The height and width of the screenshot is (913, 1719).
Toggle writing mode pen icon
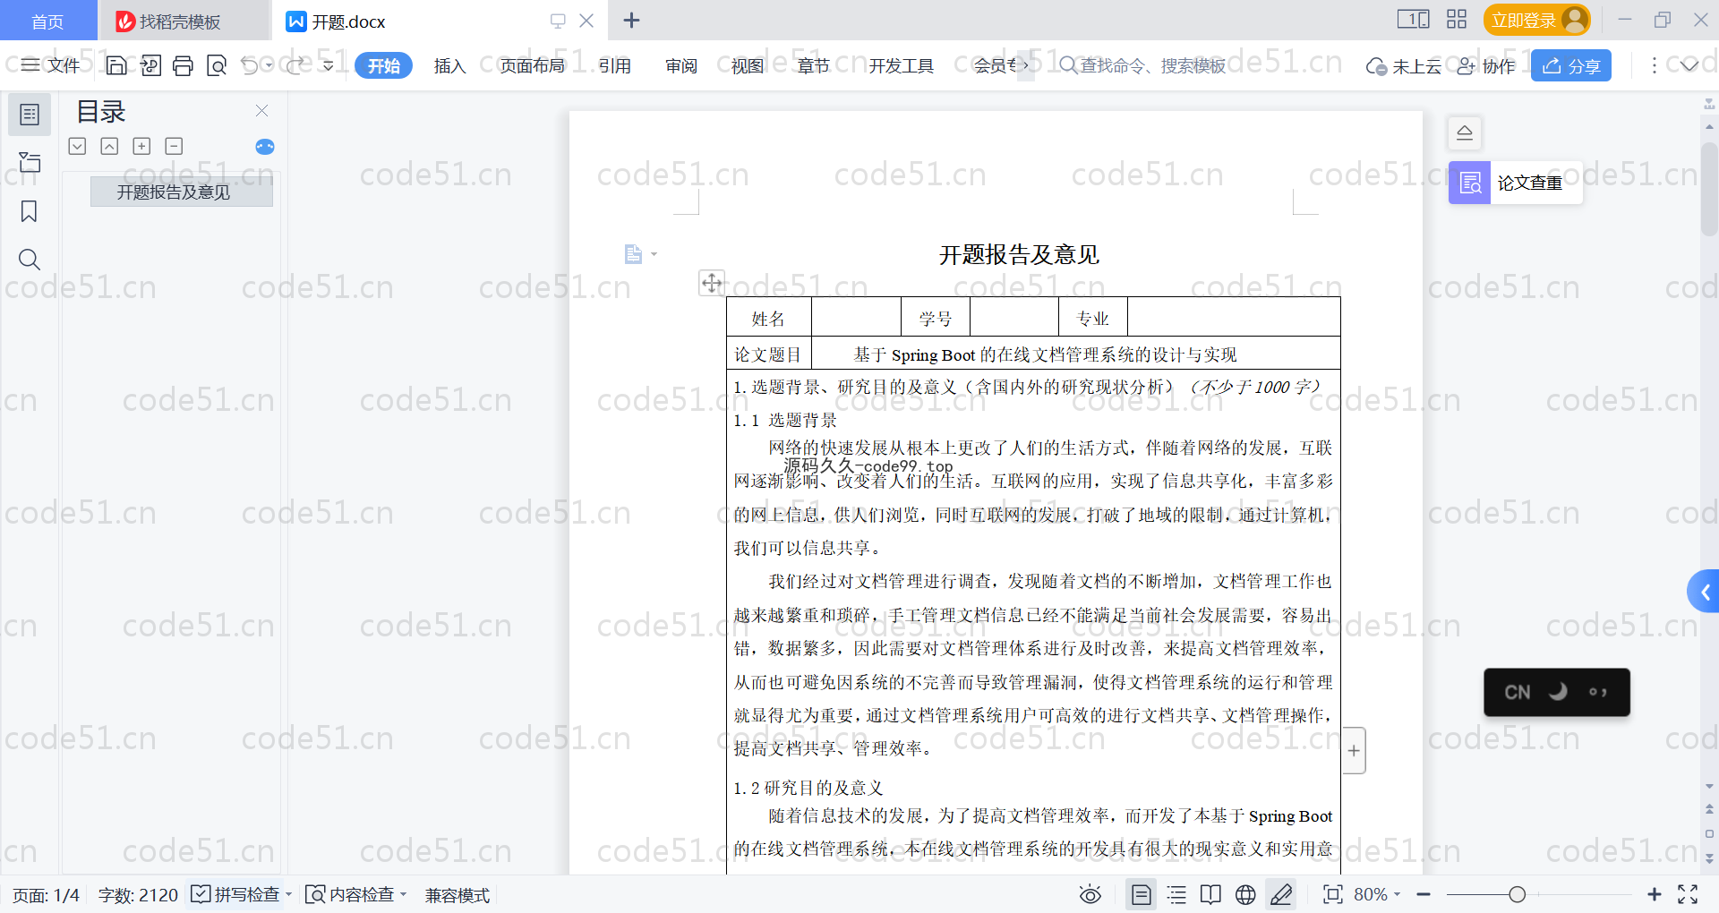(1281, 894)
